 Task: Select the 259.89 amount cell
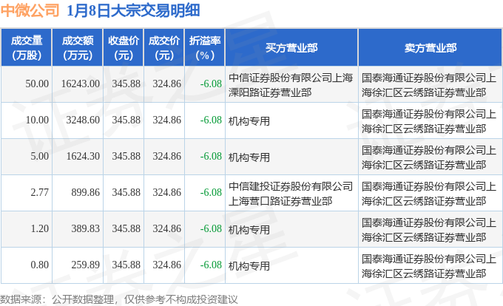tap(85, 265)
